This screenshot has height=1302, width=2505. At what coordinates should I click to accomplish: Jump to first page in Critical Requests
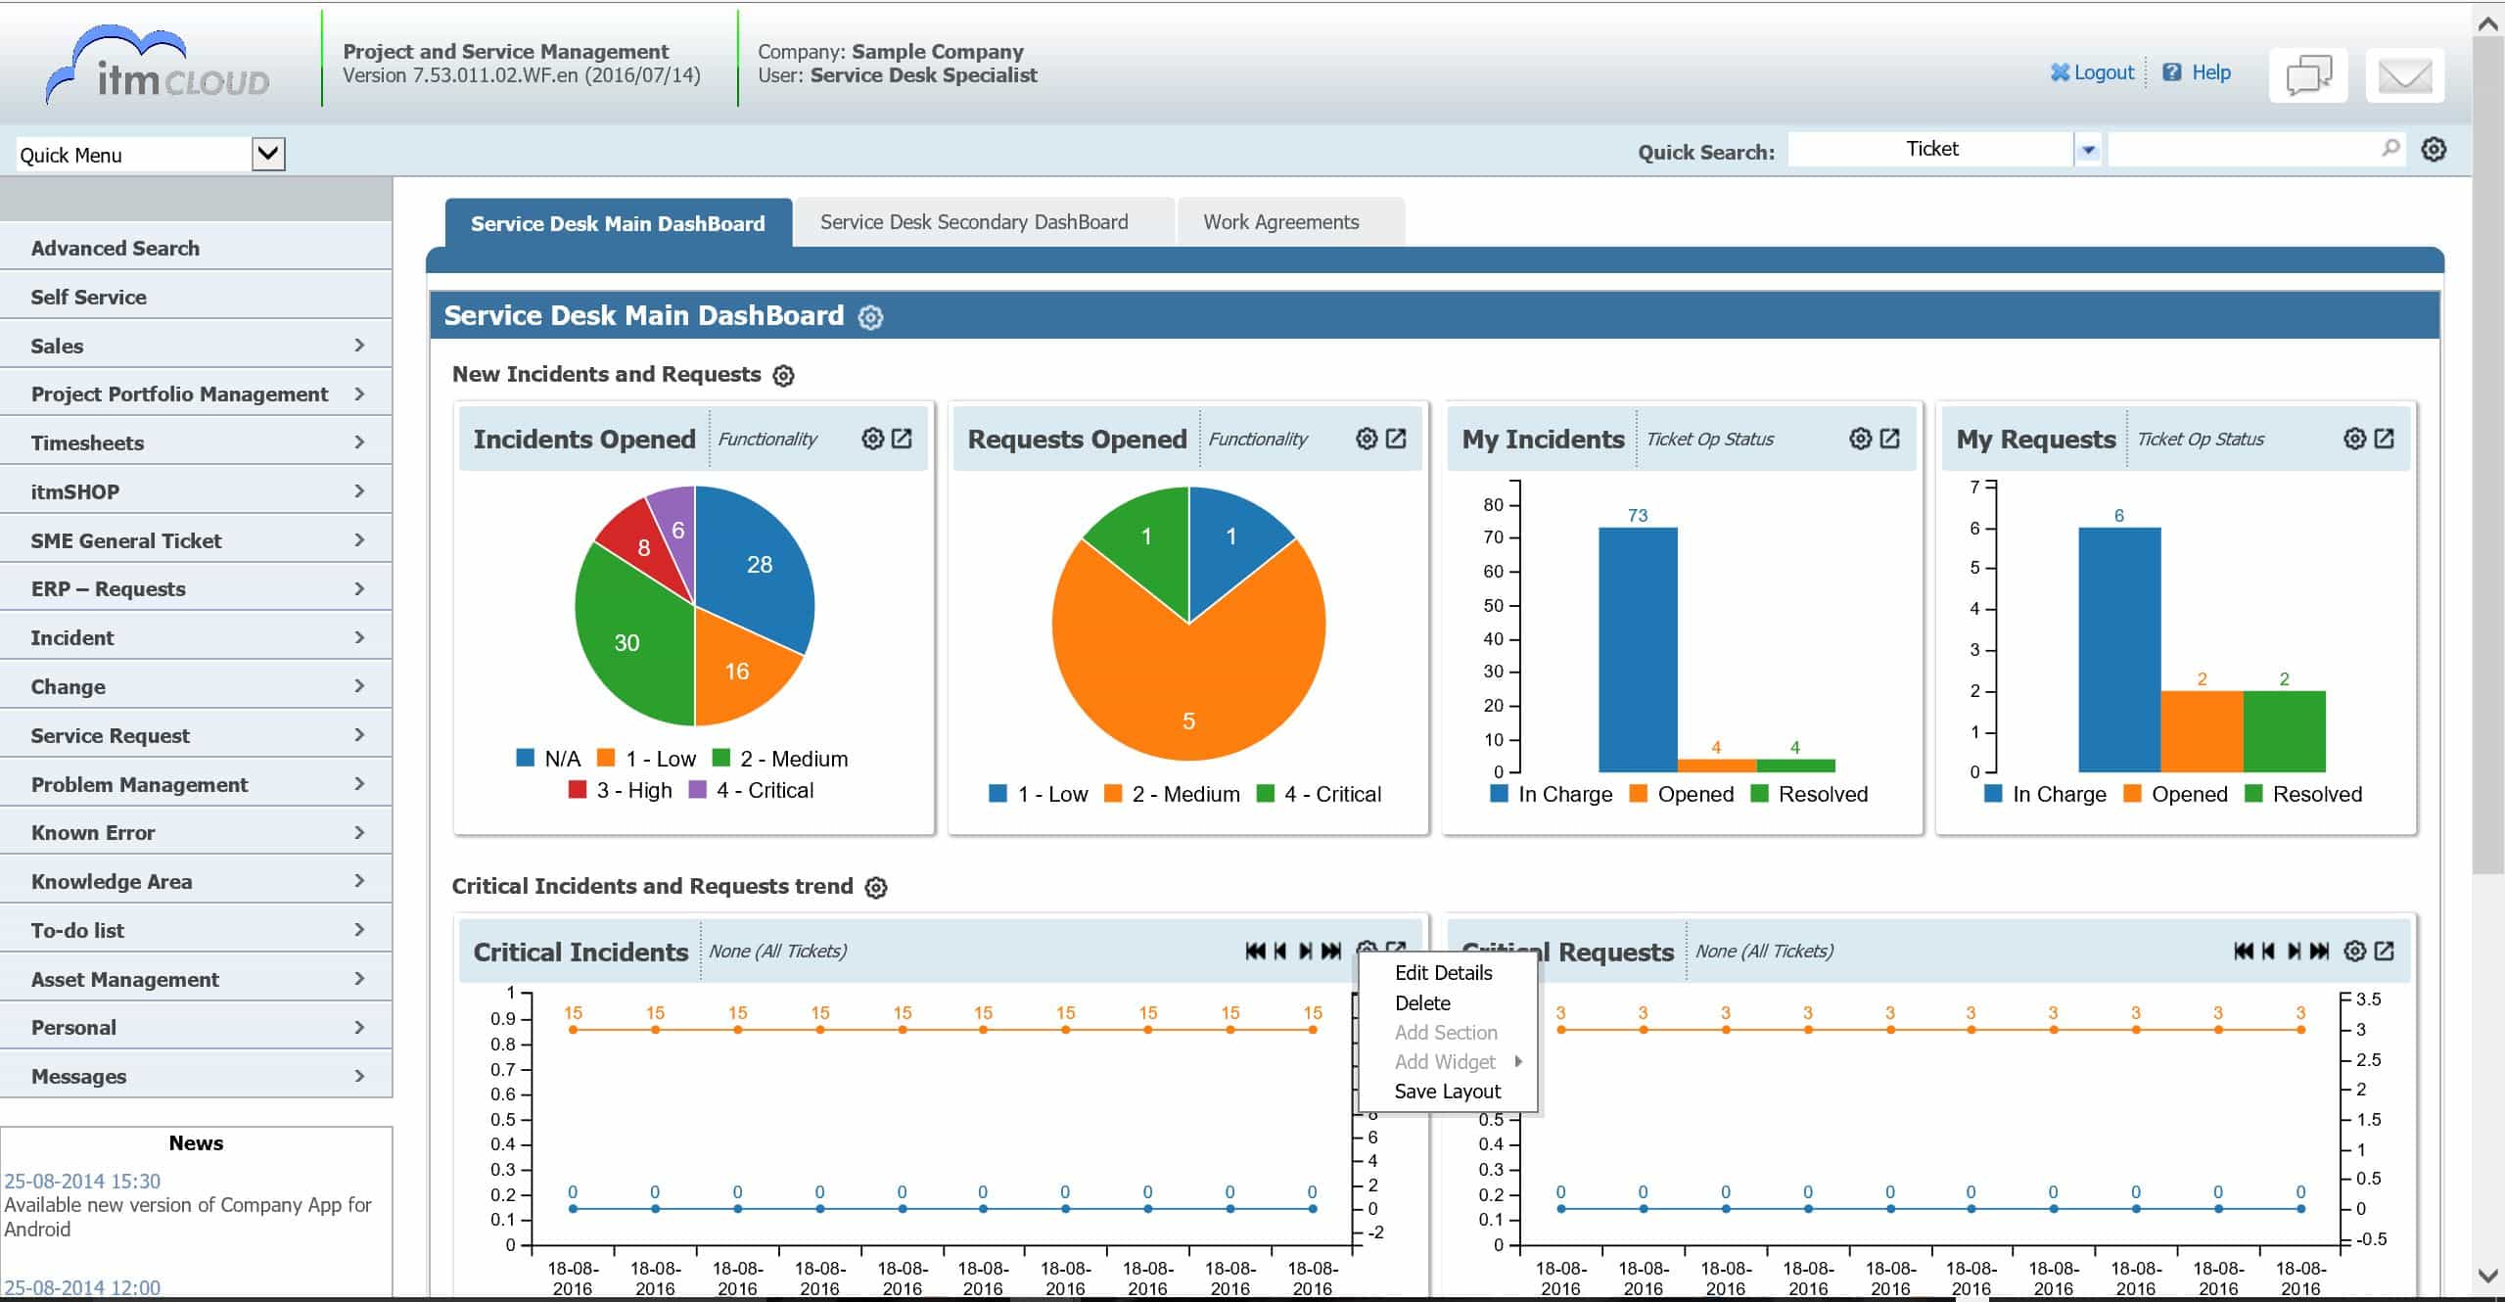(x=2244, y=952)
